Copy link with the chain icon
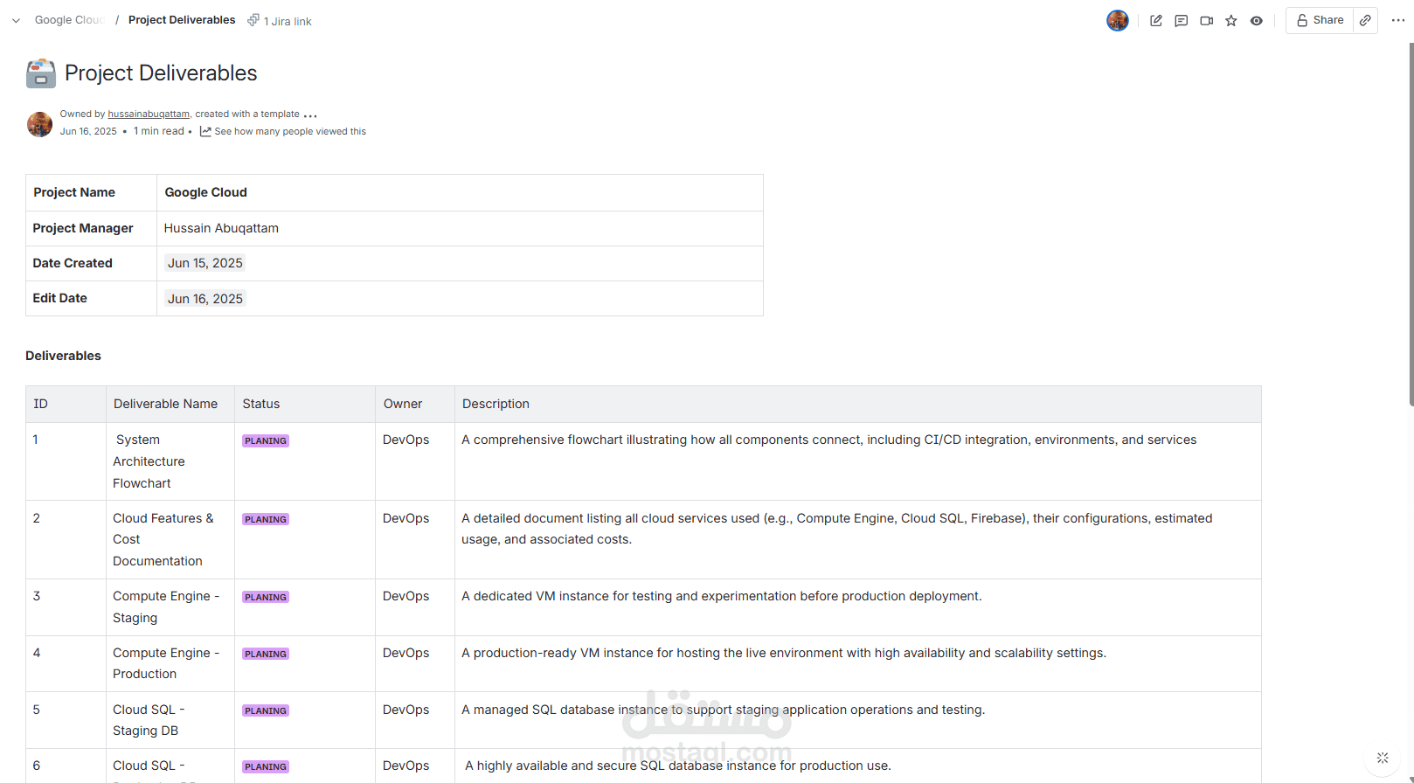1414x783 pixels. click(x=1365, y=20)
